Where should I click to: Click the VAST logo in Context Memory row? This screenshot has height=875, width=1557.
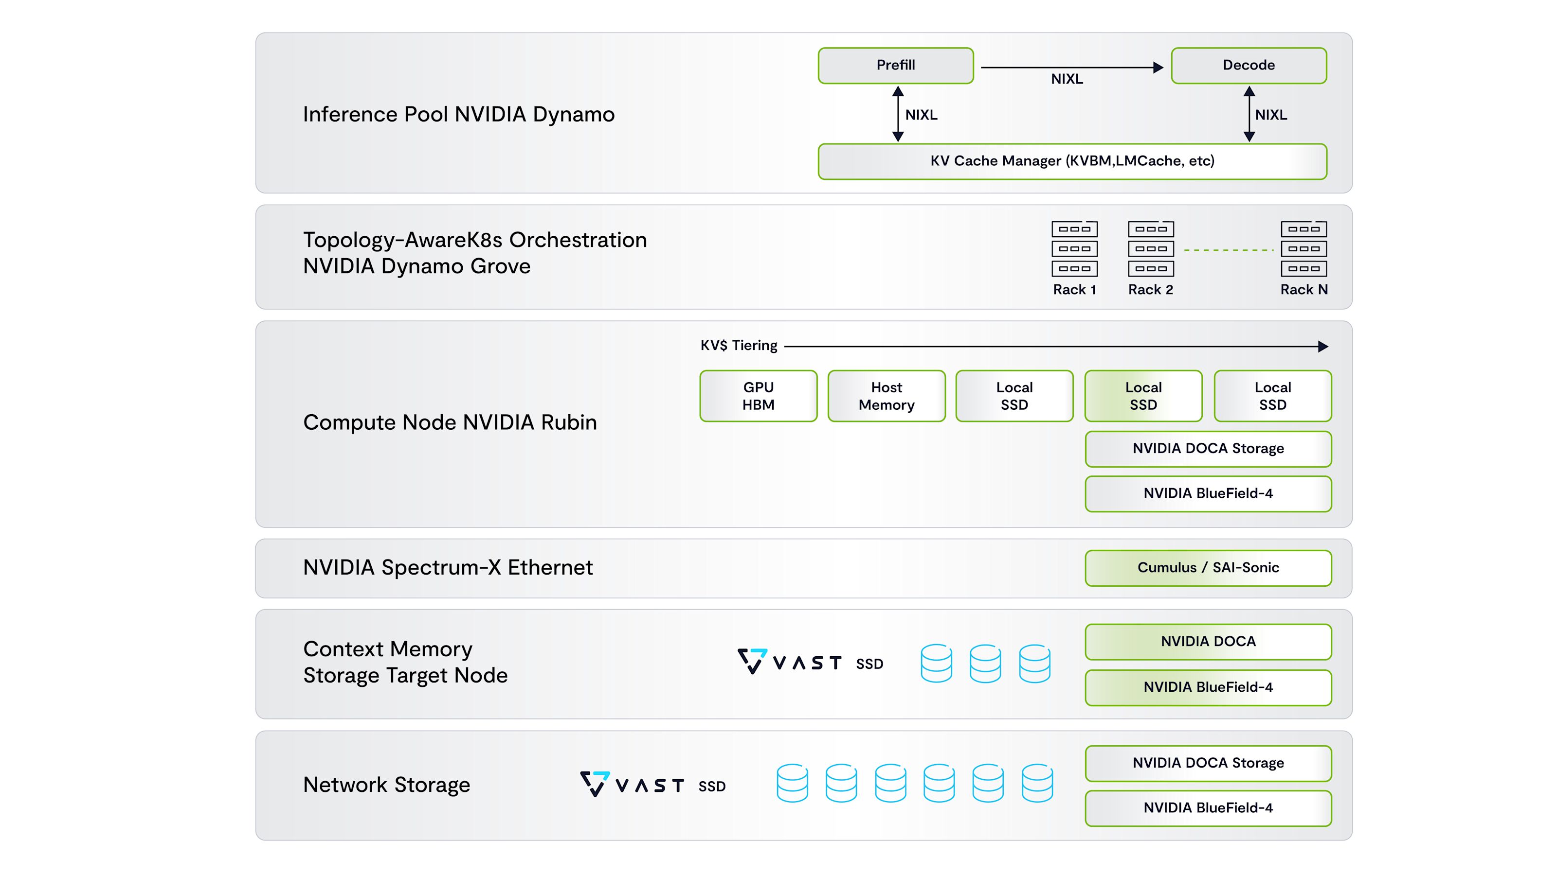pyautogui.click(x=789, y=662)
